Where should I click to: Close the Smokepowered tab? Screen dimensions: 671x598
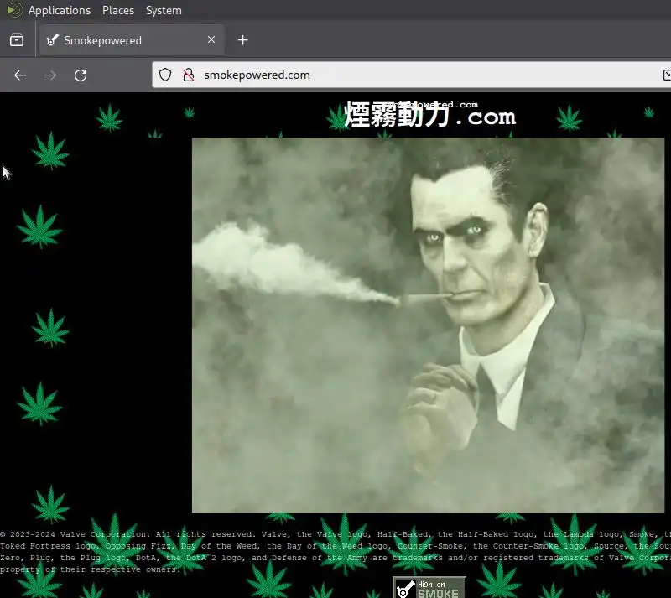coord(211,39)
